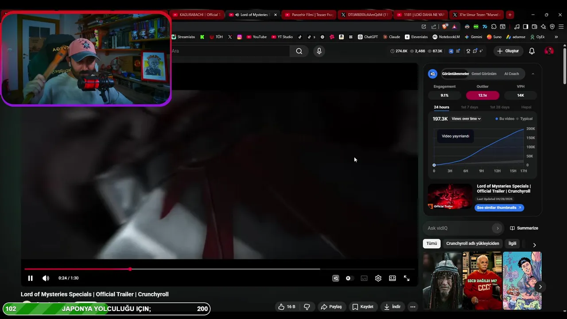Open adsense bookmark
Image resolution: width=567 pixels, height=319 pixels.
[516, 37]
